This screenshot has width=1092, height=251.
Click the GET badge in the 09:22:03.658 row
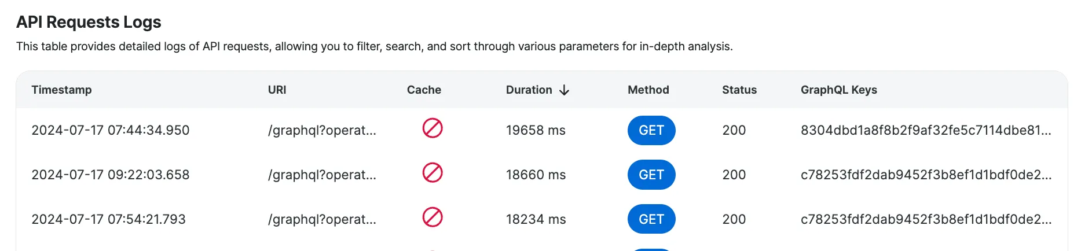tap(651, 175)
